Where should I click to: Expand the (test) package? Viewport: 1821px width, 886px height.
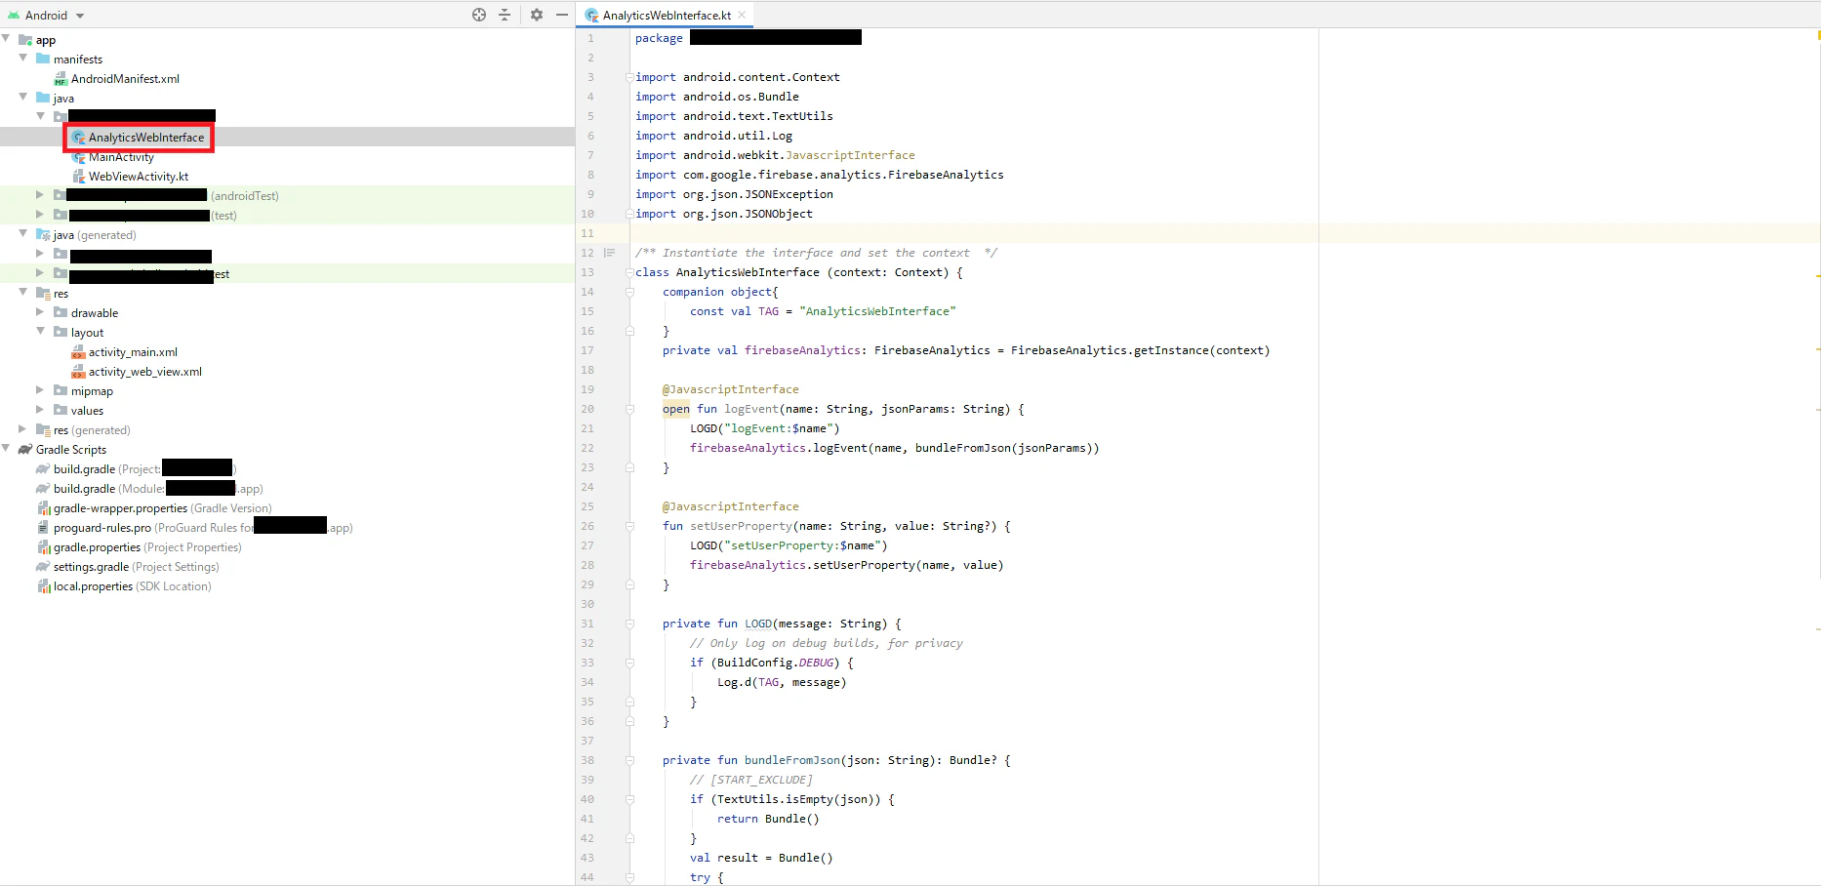click(x=40, y=215)
